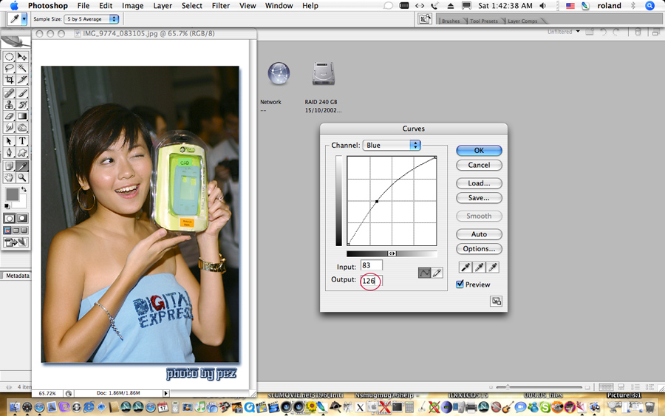Select the Zoom magnifier tool
This screenshot has height=416, width=665.
click(22, 178)
